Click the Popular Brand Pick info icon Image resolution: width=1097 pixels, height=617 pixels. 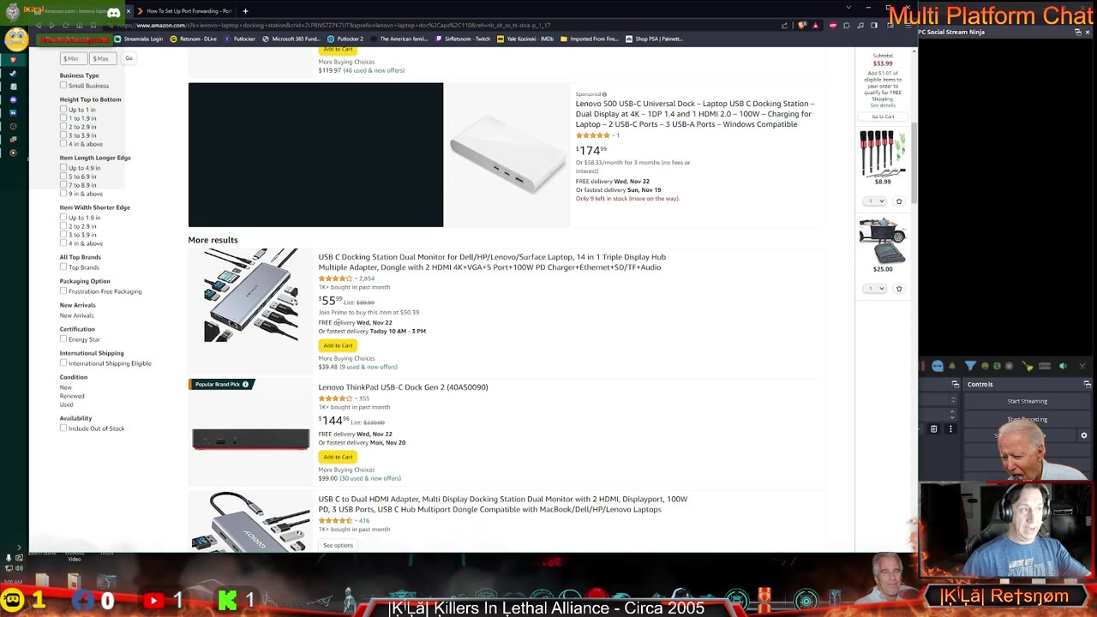(x=245, y=384)
